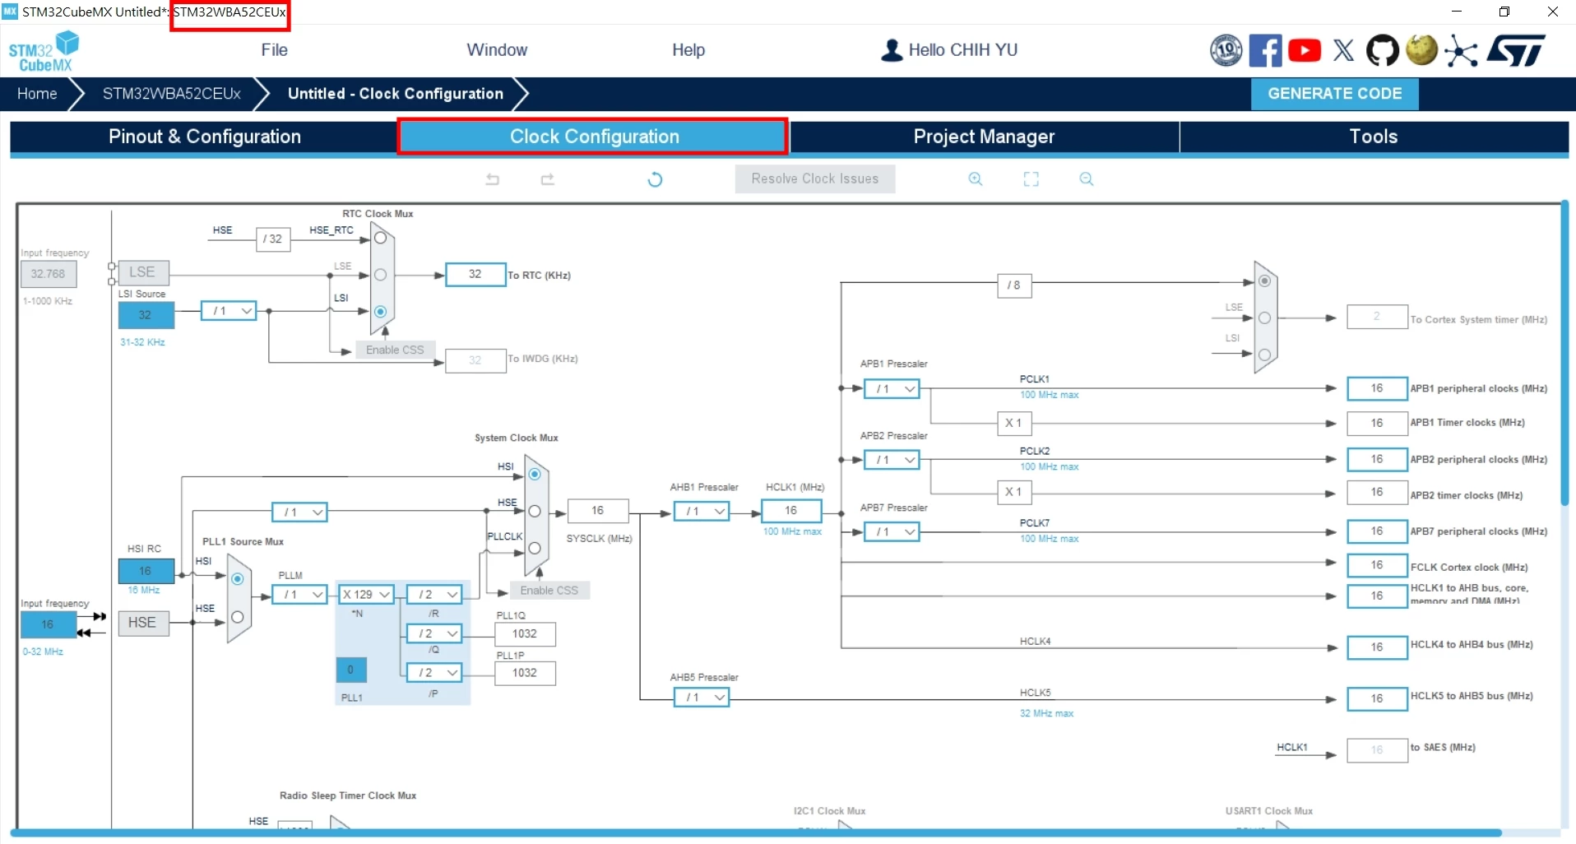
Task: Click the horizontal scrollbar of clock diagram
Action: [757, 832]
